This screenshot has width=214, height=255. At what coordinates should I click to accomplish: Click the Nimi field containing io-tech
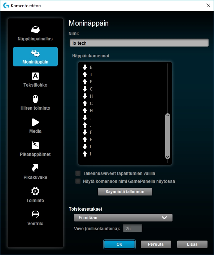(139, 43)
